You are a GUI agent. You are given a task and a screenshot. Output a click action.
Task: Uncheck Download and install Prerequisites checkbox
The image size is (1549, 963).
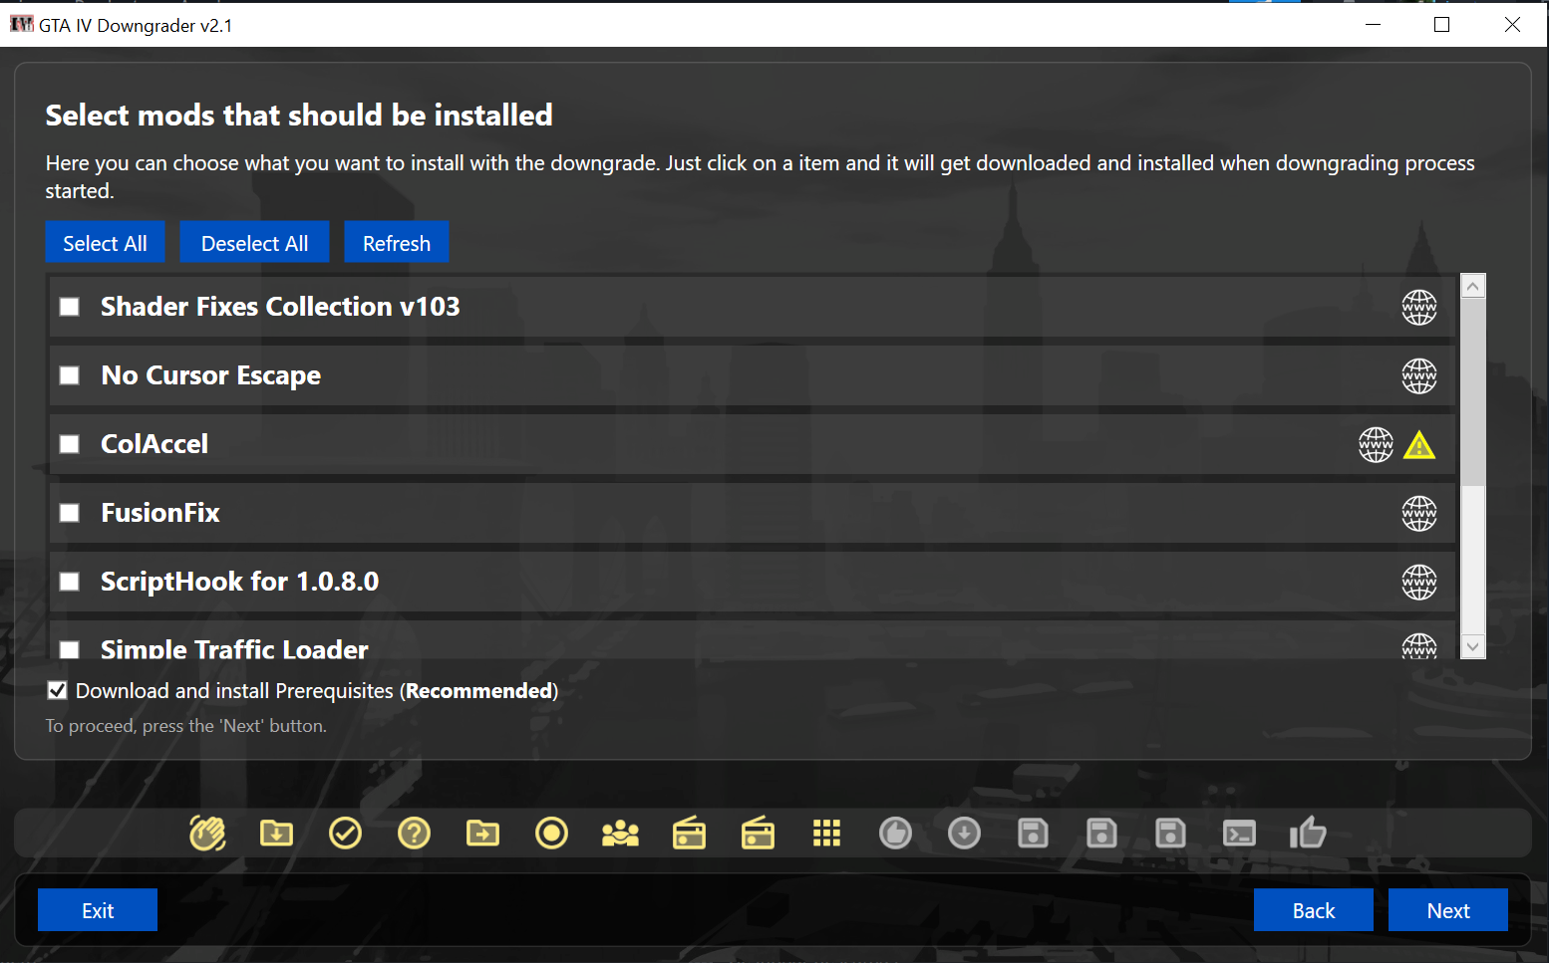[58, 690]
